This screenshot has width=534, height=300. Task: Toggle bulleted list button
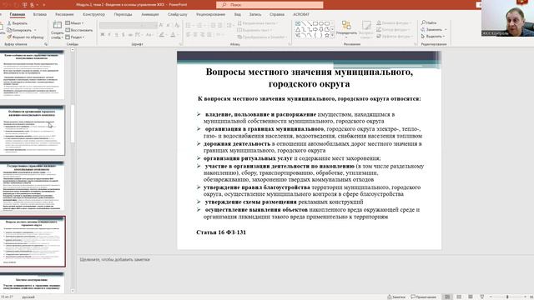tap(189, 26)
